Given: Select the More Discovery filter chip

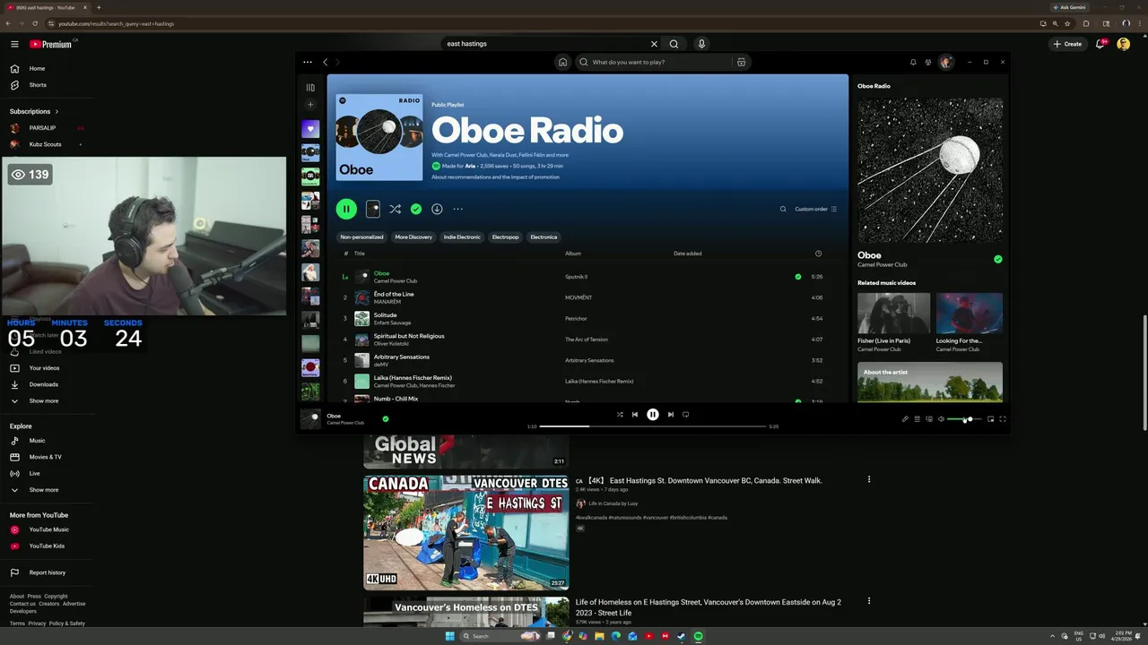Looking at the screenshot, I should coord(413,237).
